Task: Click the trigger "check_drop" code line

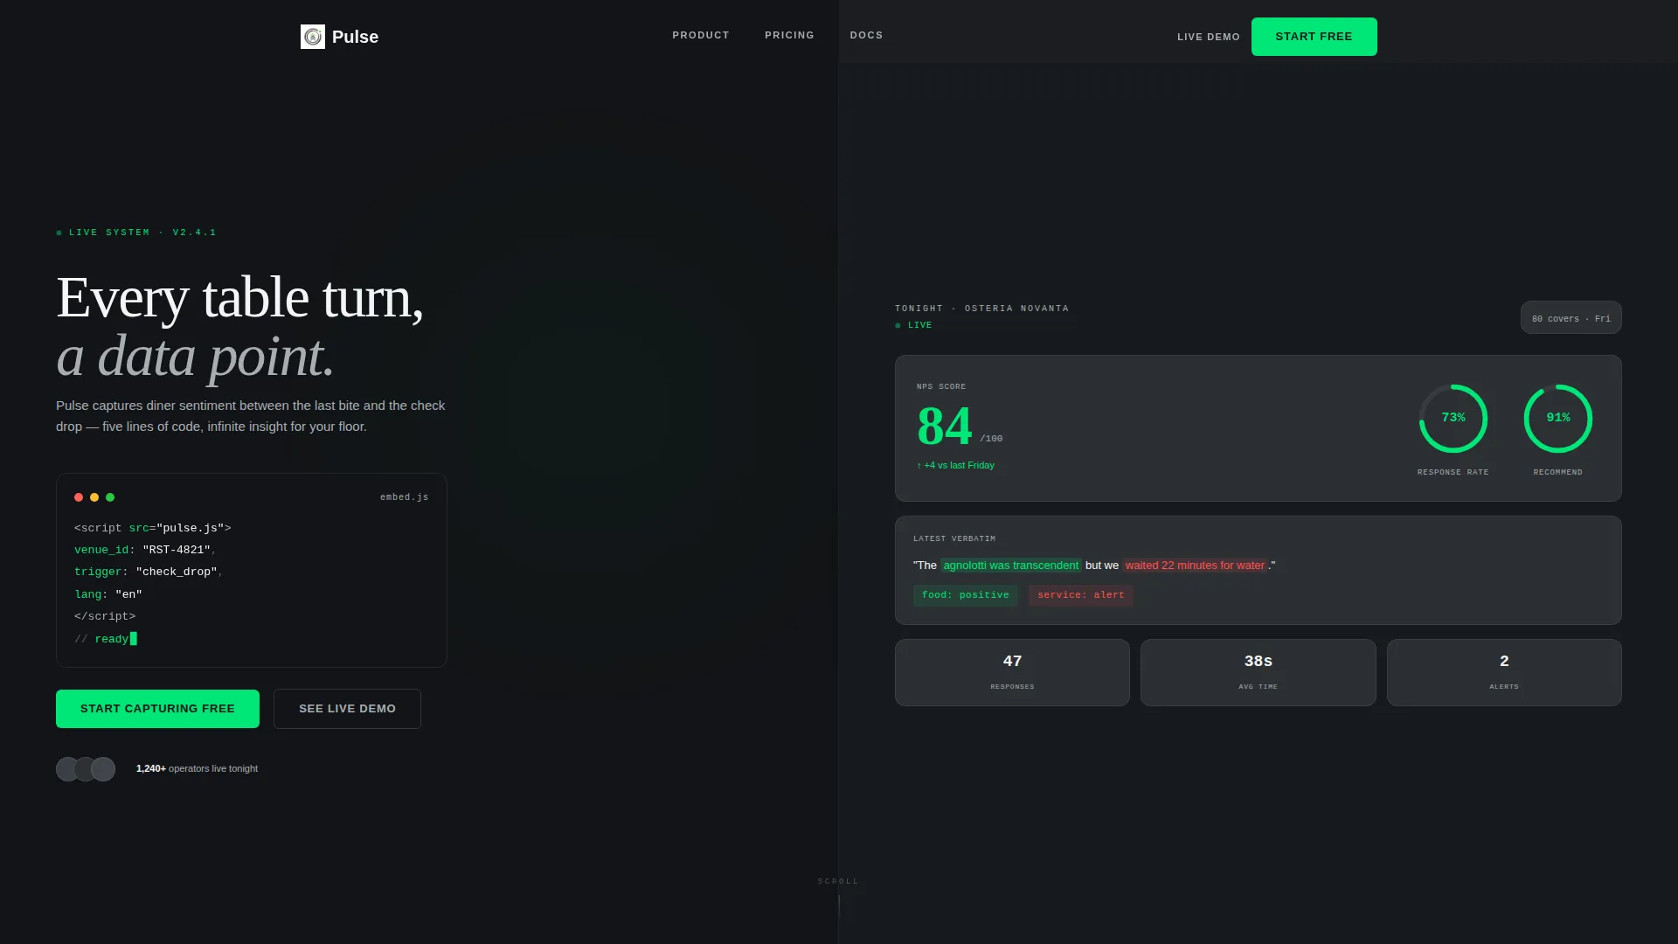Action: click(x=149, y=572)
